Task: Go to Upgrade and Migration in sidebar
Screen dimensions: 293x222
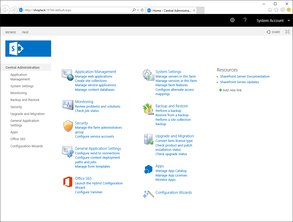Action: [x=27, y=114]
